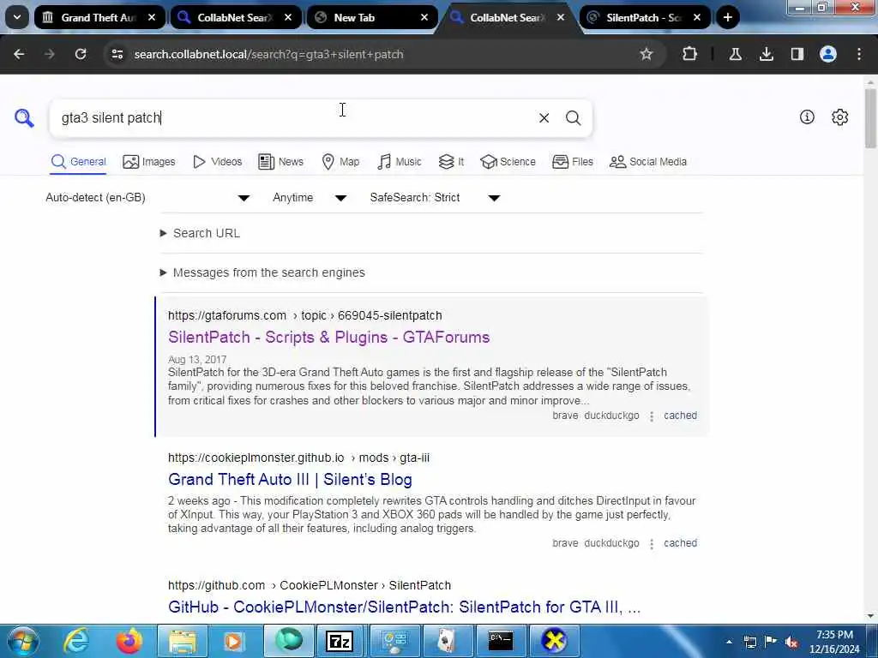This screenshot has height=658, width=878.
Task: Toggle the browser side panel icon
Action: click(797, 54)
